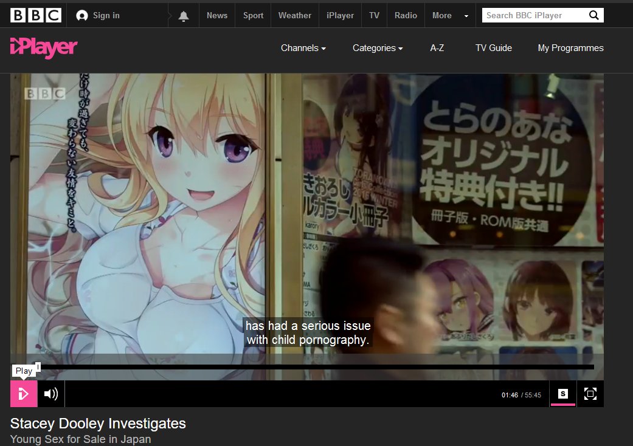The height and width of the screenshot is (446, 633).
Task: Play the video with the pink play button
Action: click(x=24, y=394)
